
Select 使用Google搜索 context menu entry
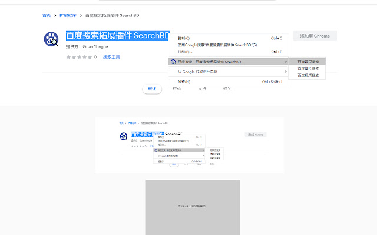click(229, 45)
